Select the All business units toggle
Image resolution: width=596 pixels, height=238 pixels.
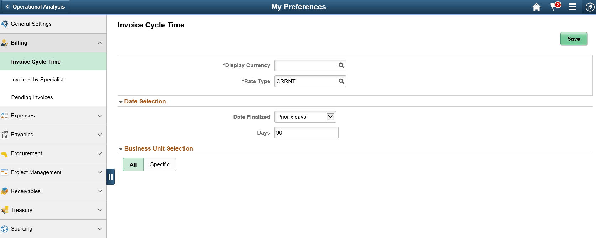(133, 164)
